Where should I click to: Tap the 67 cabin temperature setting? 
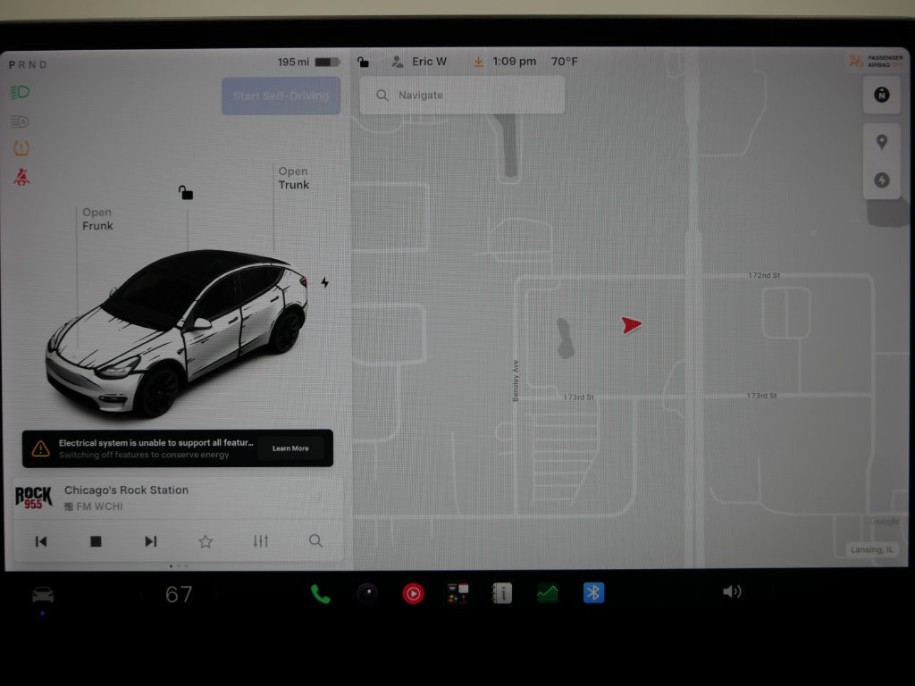click(x=179, y=594)
